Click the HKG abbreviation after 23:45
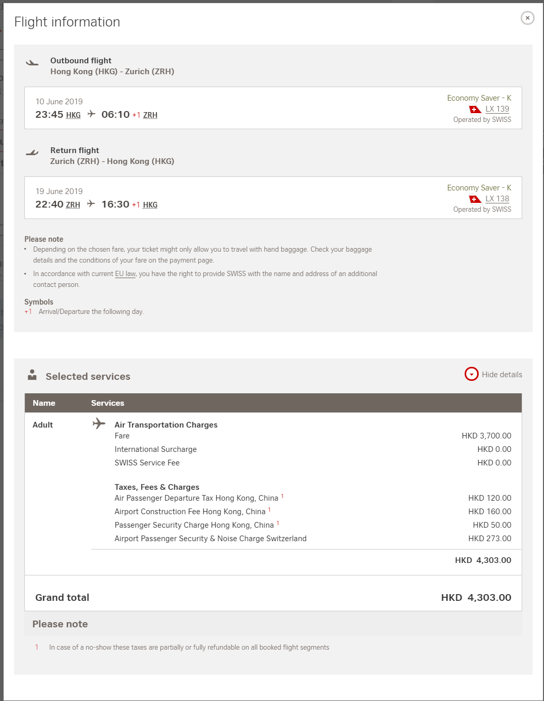 [x=74, y=115]
